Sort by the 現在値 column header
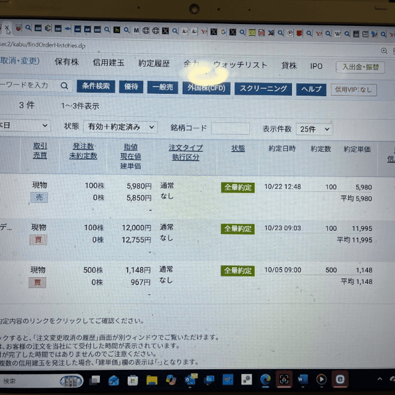Image resolution: width=395 pixels, height=395 pixels. [130, 156]
